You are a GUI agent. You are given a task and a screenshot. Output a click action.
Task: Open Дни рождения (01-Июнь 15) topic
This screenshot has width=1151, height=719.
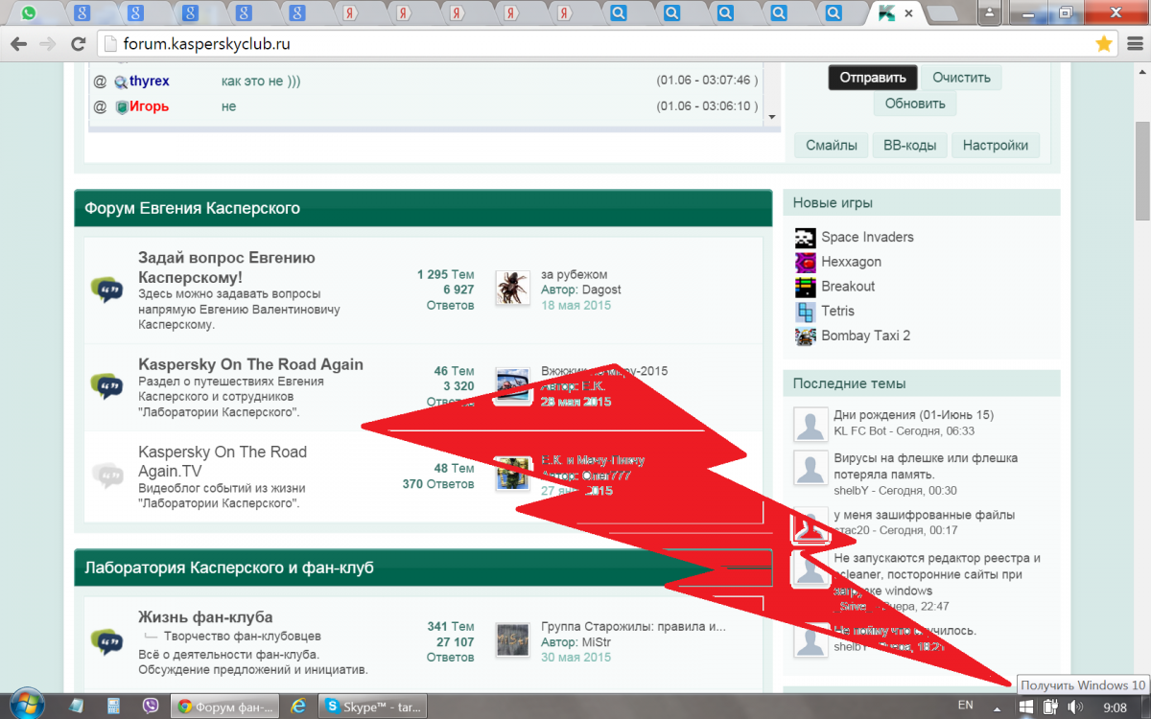[x=913, y=415]
